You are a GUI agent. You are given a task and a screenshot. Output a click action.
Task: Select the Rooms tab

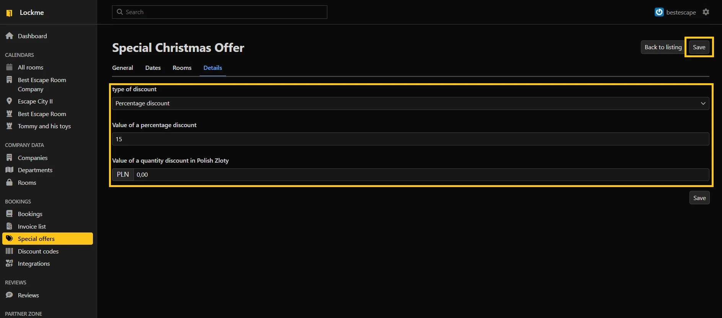182,68
